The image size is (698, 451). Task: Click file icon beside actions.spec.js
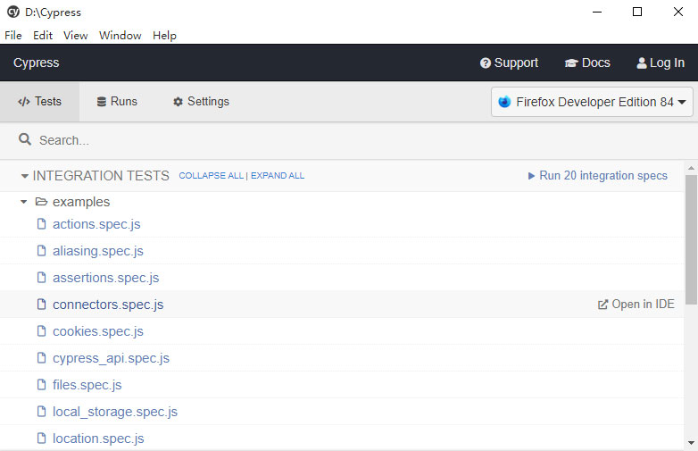tap(41, 223)
